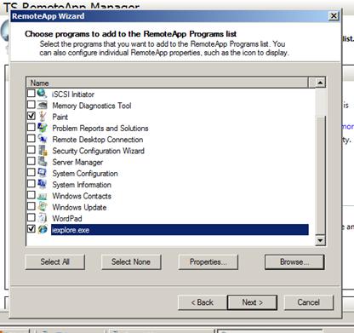
Task: Click the System Configuration icon
Action: 43,173
